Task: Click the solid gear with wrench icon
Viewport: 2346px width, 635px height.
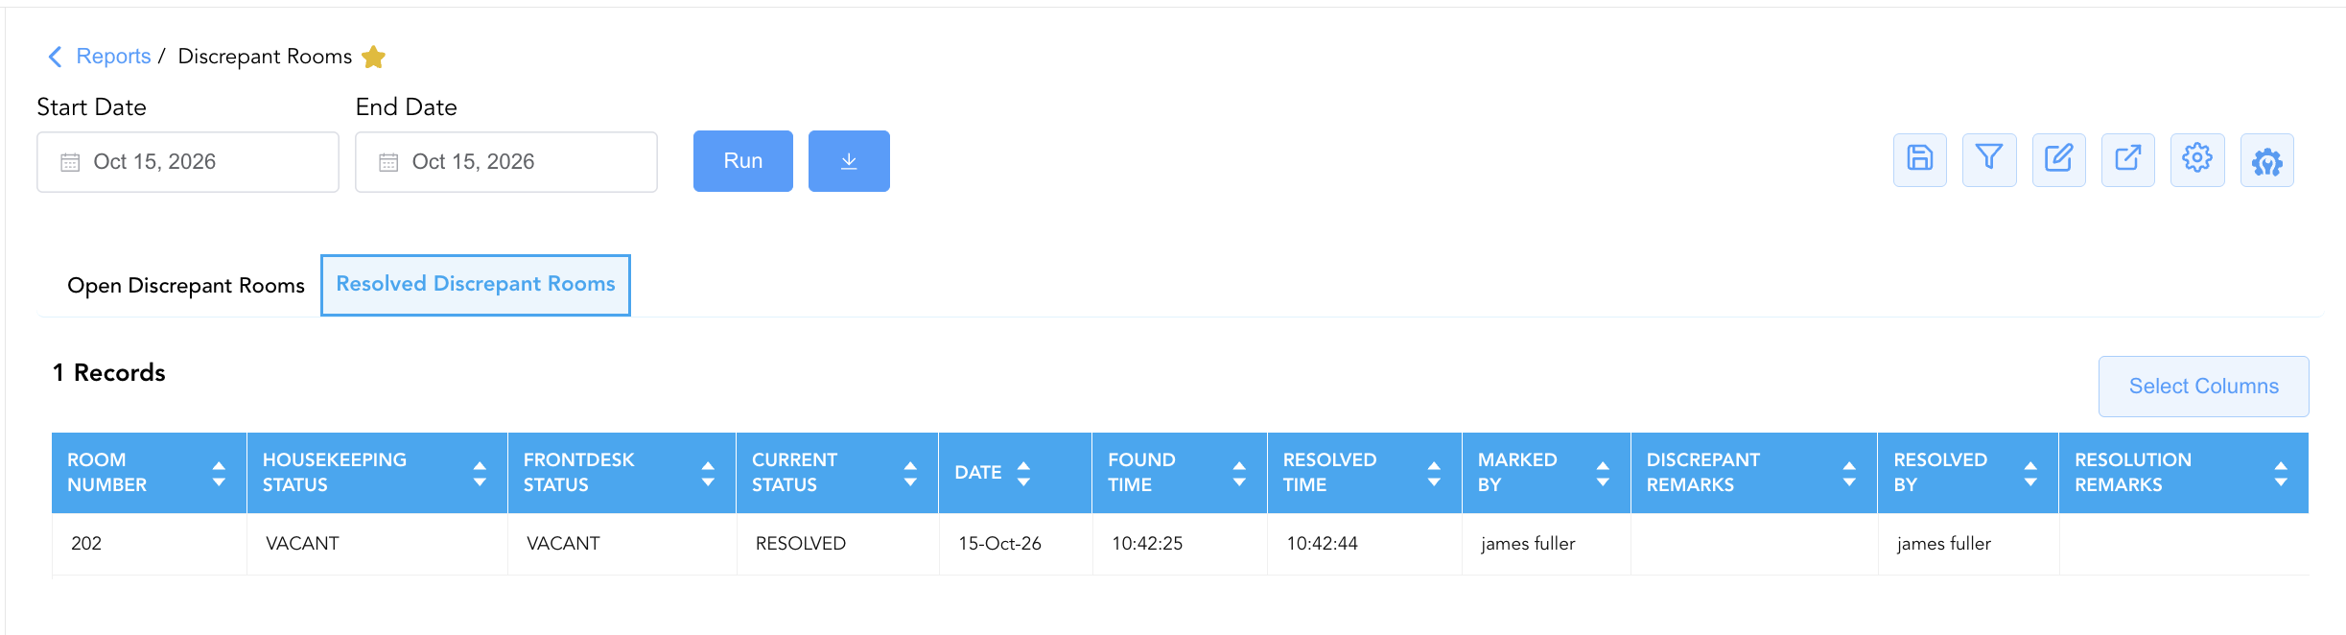Action: (2267, 161)
